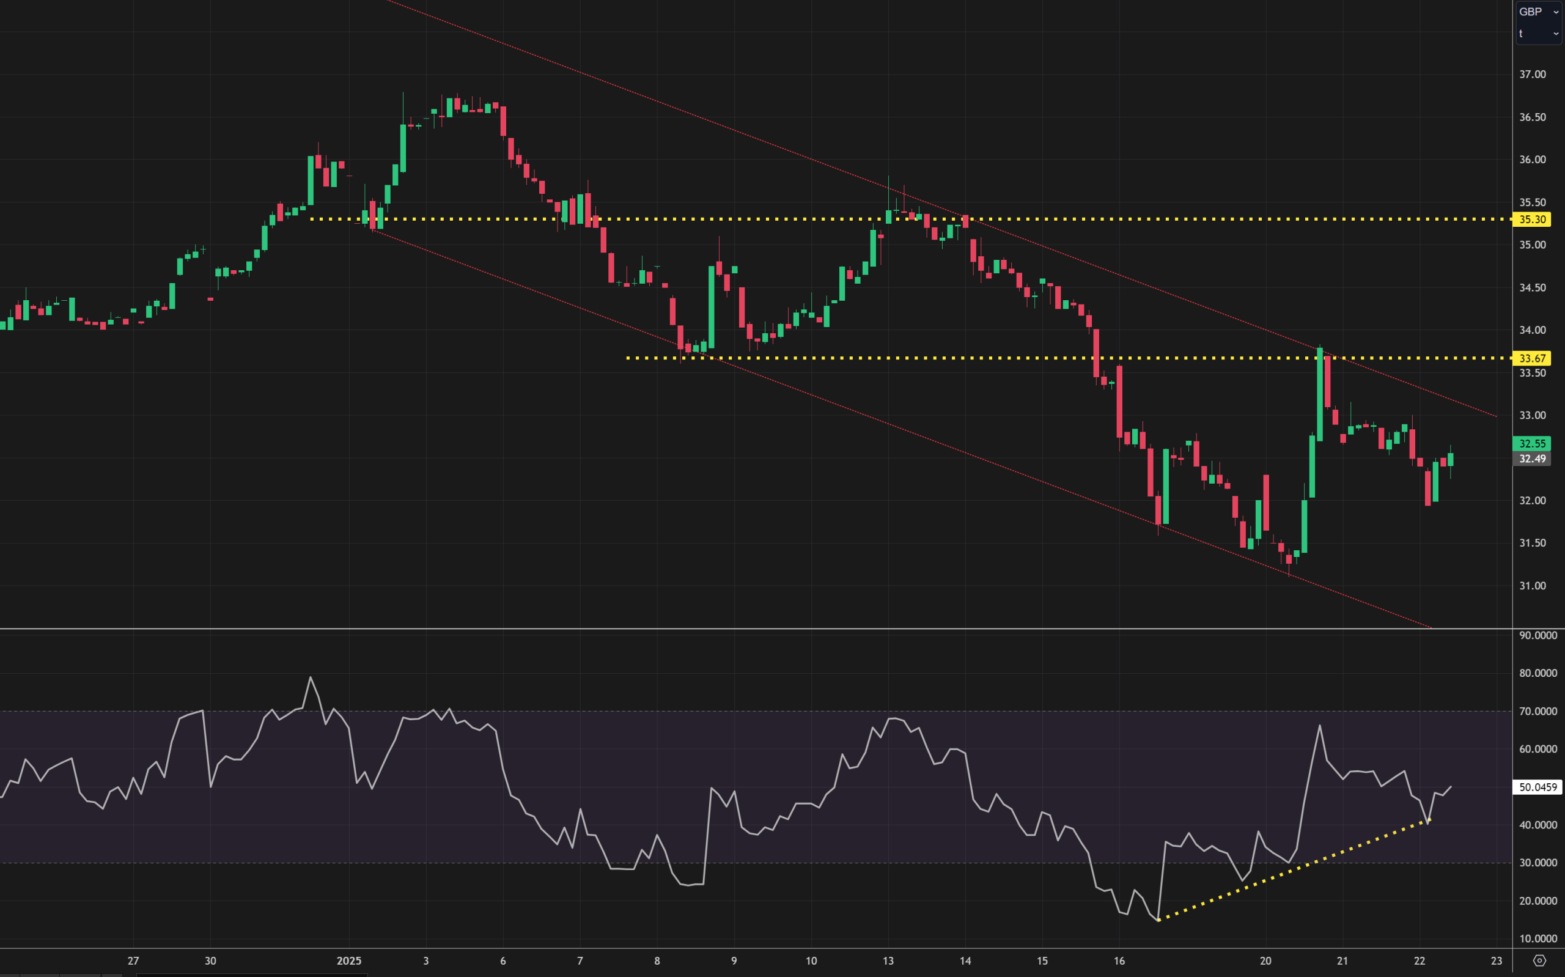The width and height of the screenshot is (1565, 977).
Task: Click the 40.0000 RSI scale value
Action: point(1538,825)
